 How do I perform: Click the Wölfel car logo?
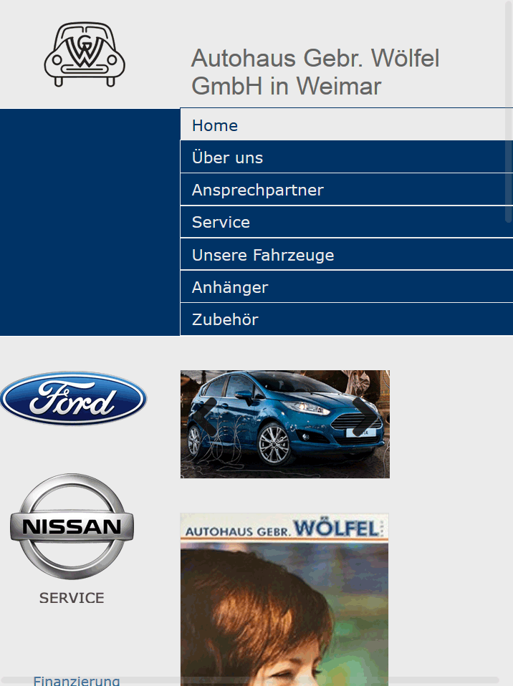[x=85, y=54]
